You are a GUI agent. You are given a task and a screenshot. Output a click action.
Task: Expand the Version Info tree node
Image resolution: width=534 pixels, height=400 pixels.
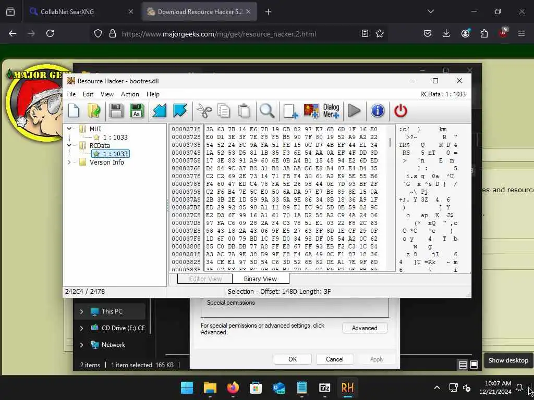[x=69, y=162]
